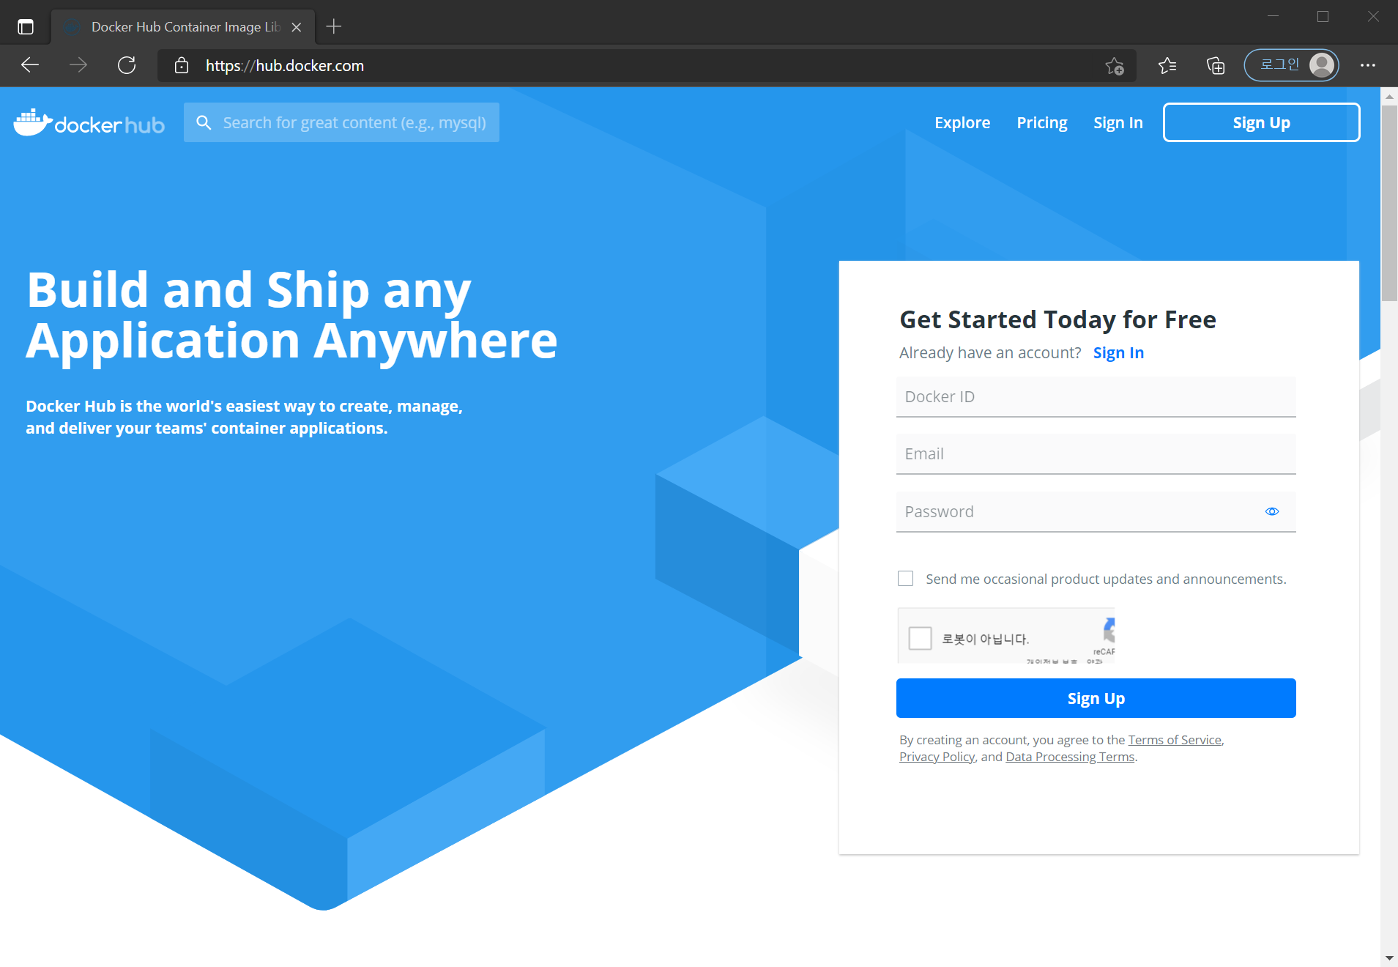Open the Favorites list icon
This screenshot has height=967, width=1398.
1167,66
